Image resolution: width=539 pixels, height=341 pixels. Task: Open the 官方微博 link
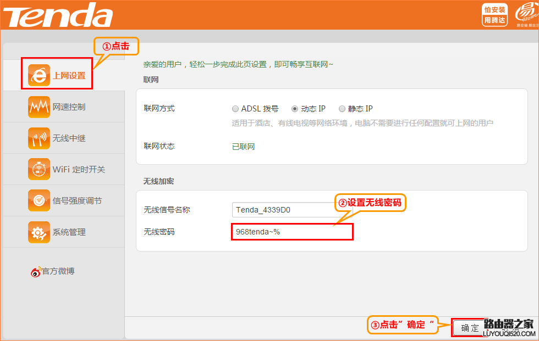(x=58, y=271)
